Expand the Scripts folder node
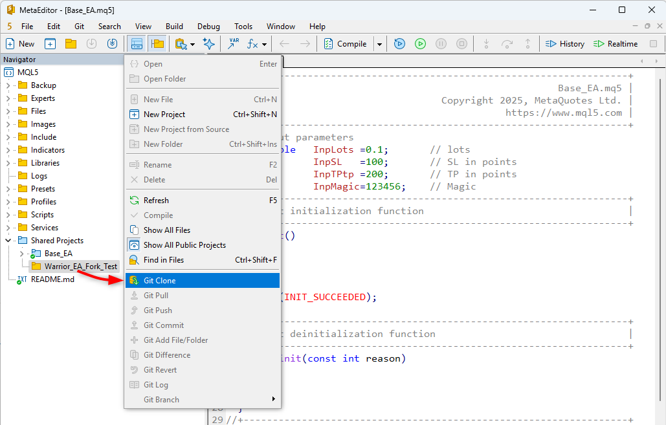Screen dimensions: 666x425 8,215
